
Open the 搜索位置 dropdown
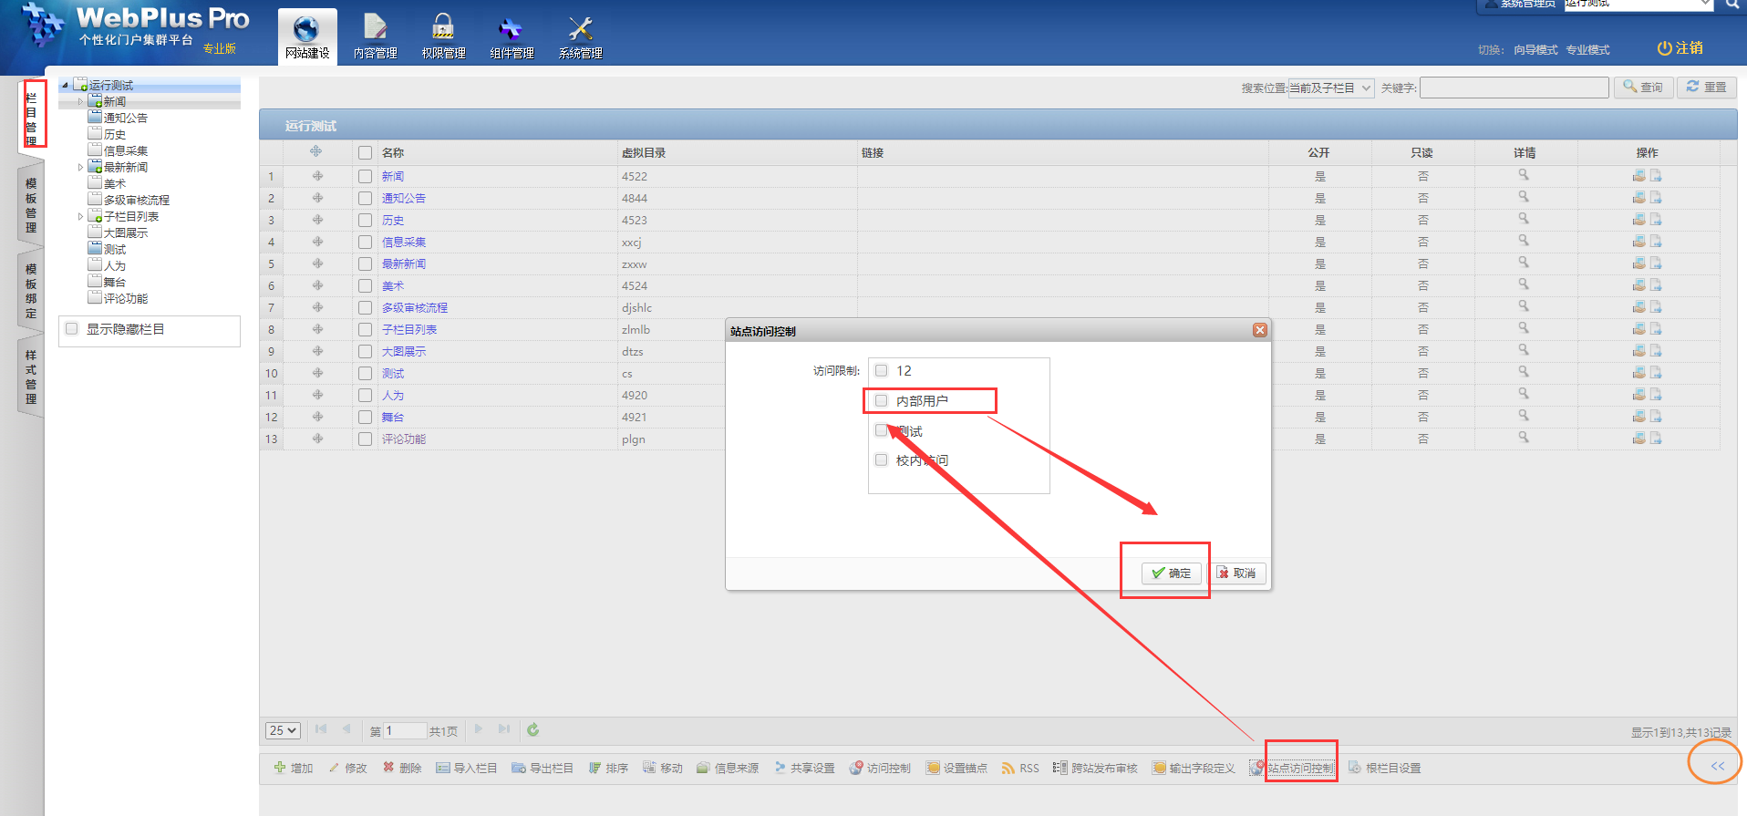pos(1330,88)
